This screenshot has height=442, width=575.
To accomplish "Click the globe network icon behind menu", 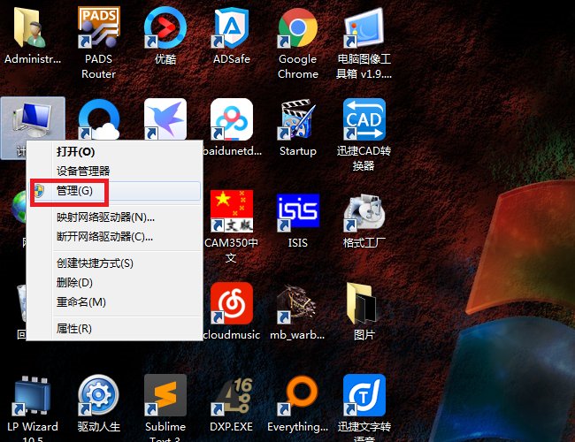I will (x=19, y=207).
